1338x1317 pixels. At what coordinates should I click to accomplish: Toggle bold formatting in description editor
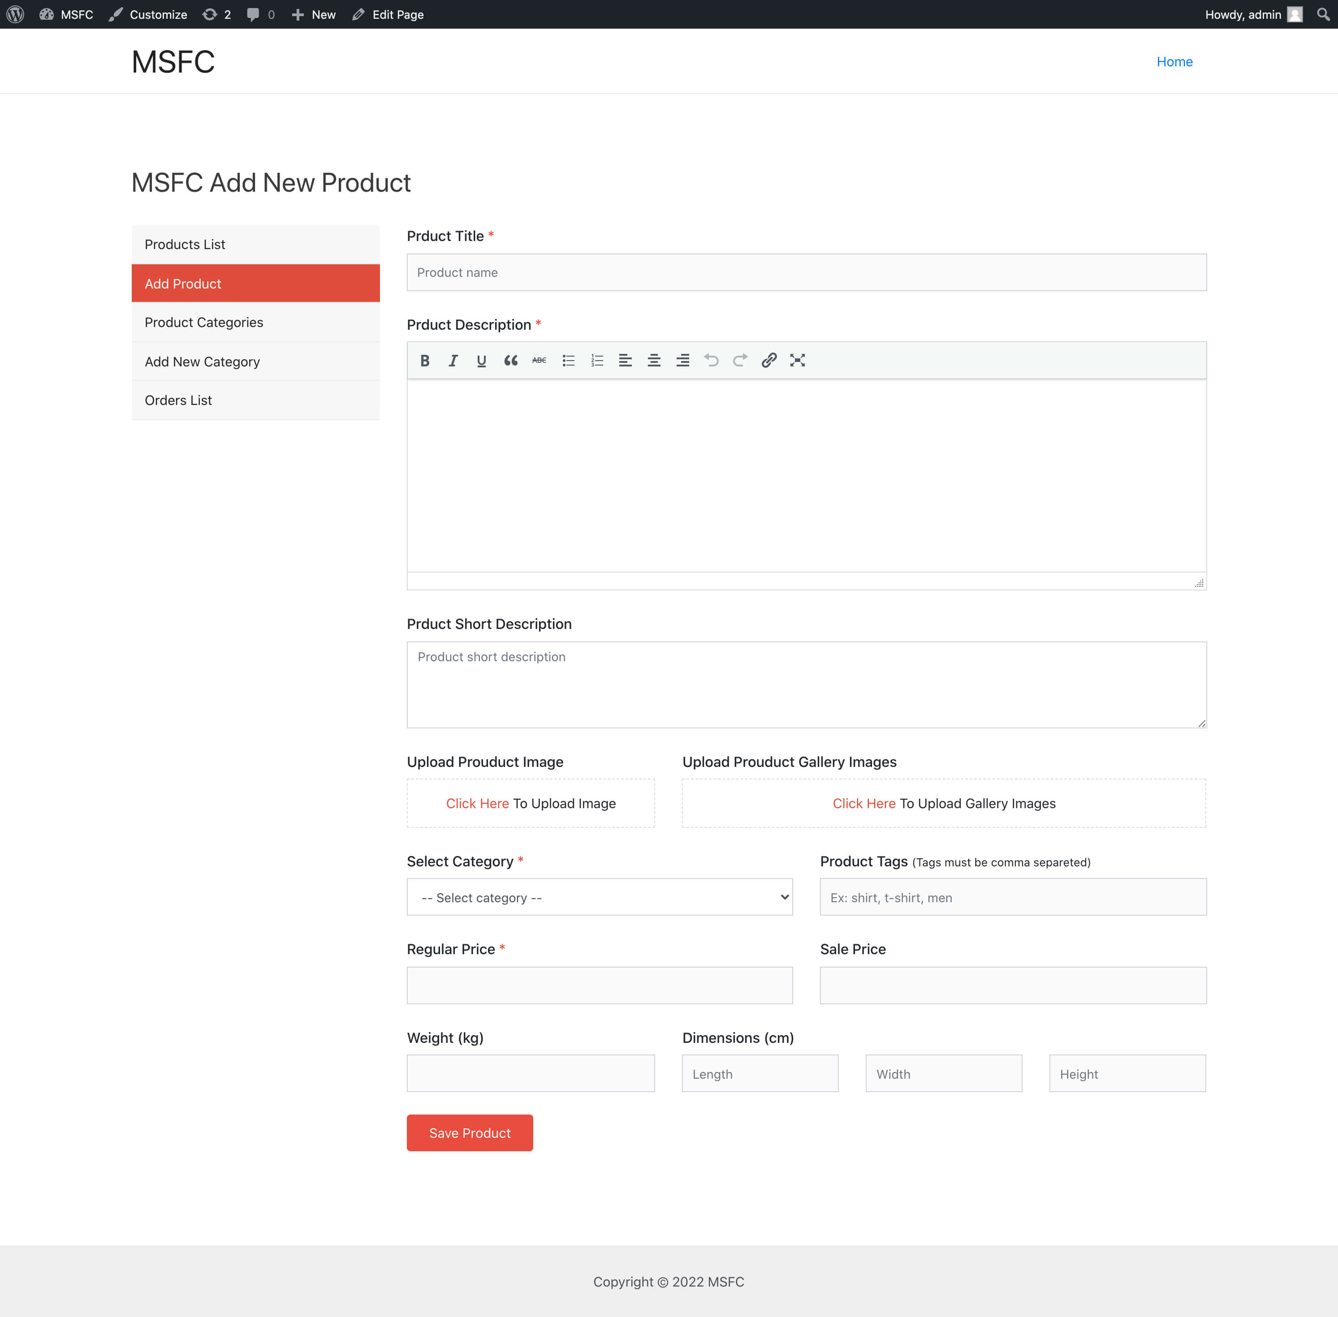click(425, 360)
